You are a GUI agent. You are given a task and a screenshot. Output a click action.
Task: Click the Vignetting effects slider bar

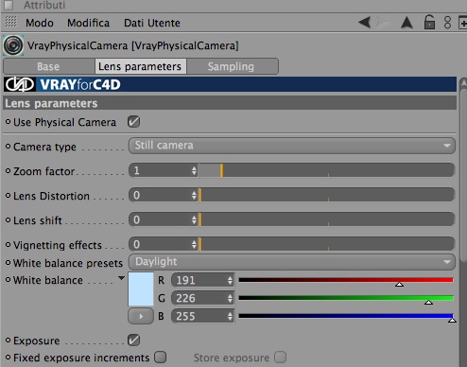326,244
